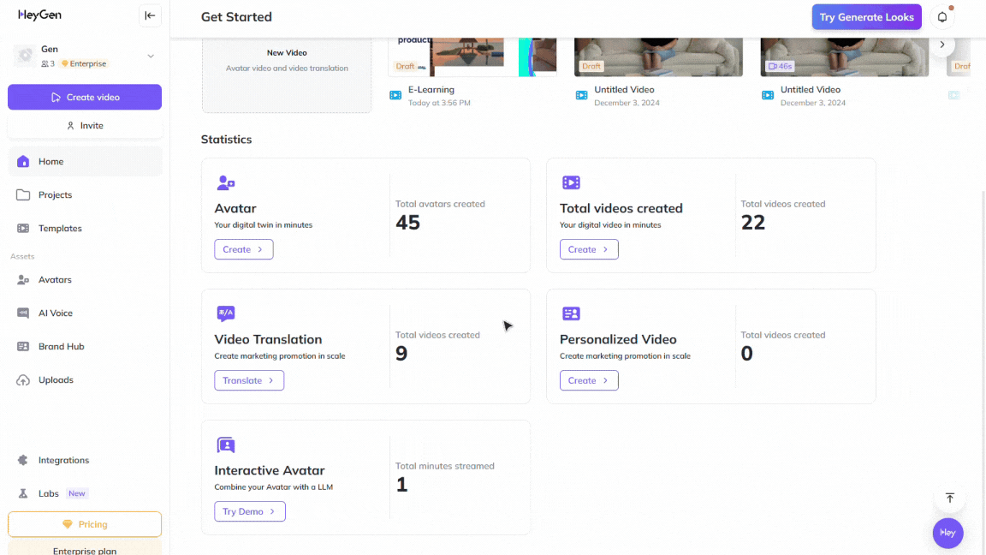This screenshot has width=986, height=555.
Task: Click Create in the Avatar card
Action: pos(244,249)
